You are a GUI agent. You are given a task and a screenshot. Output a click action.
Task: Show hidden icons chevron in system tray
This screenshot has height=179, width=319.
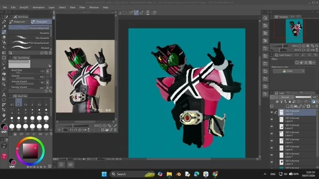tap(265, 174)
